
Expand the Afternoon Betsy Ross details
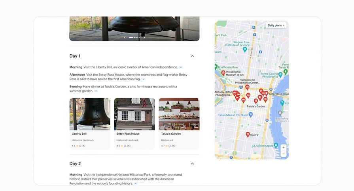(144, 79)
